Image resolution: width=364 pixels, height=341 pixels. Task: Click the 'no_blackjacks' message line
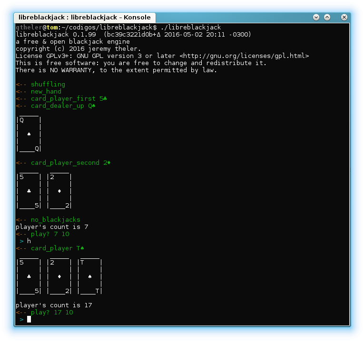tap(48, 220)
